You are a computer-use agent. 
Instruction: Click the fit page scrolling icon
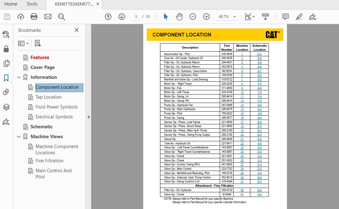[248, 17]
